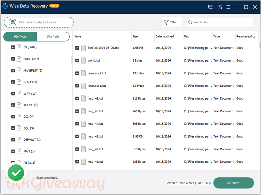Screen dimensions: 261x195
Task: Click here to select a location
Action: coord(39,22)
